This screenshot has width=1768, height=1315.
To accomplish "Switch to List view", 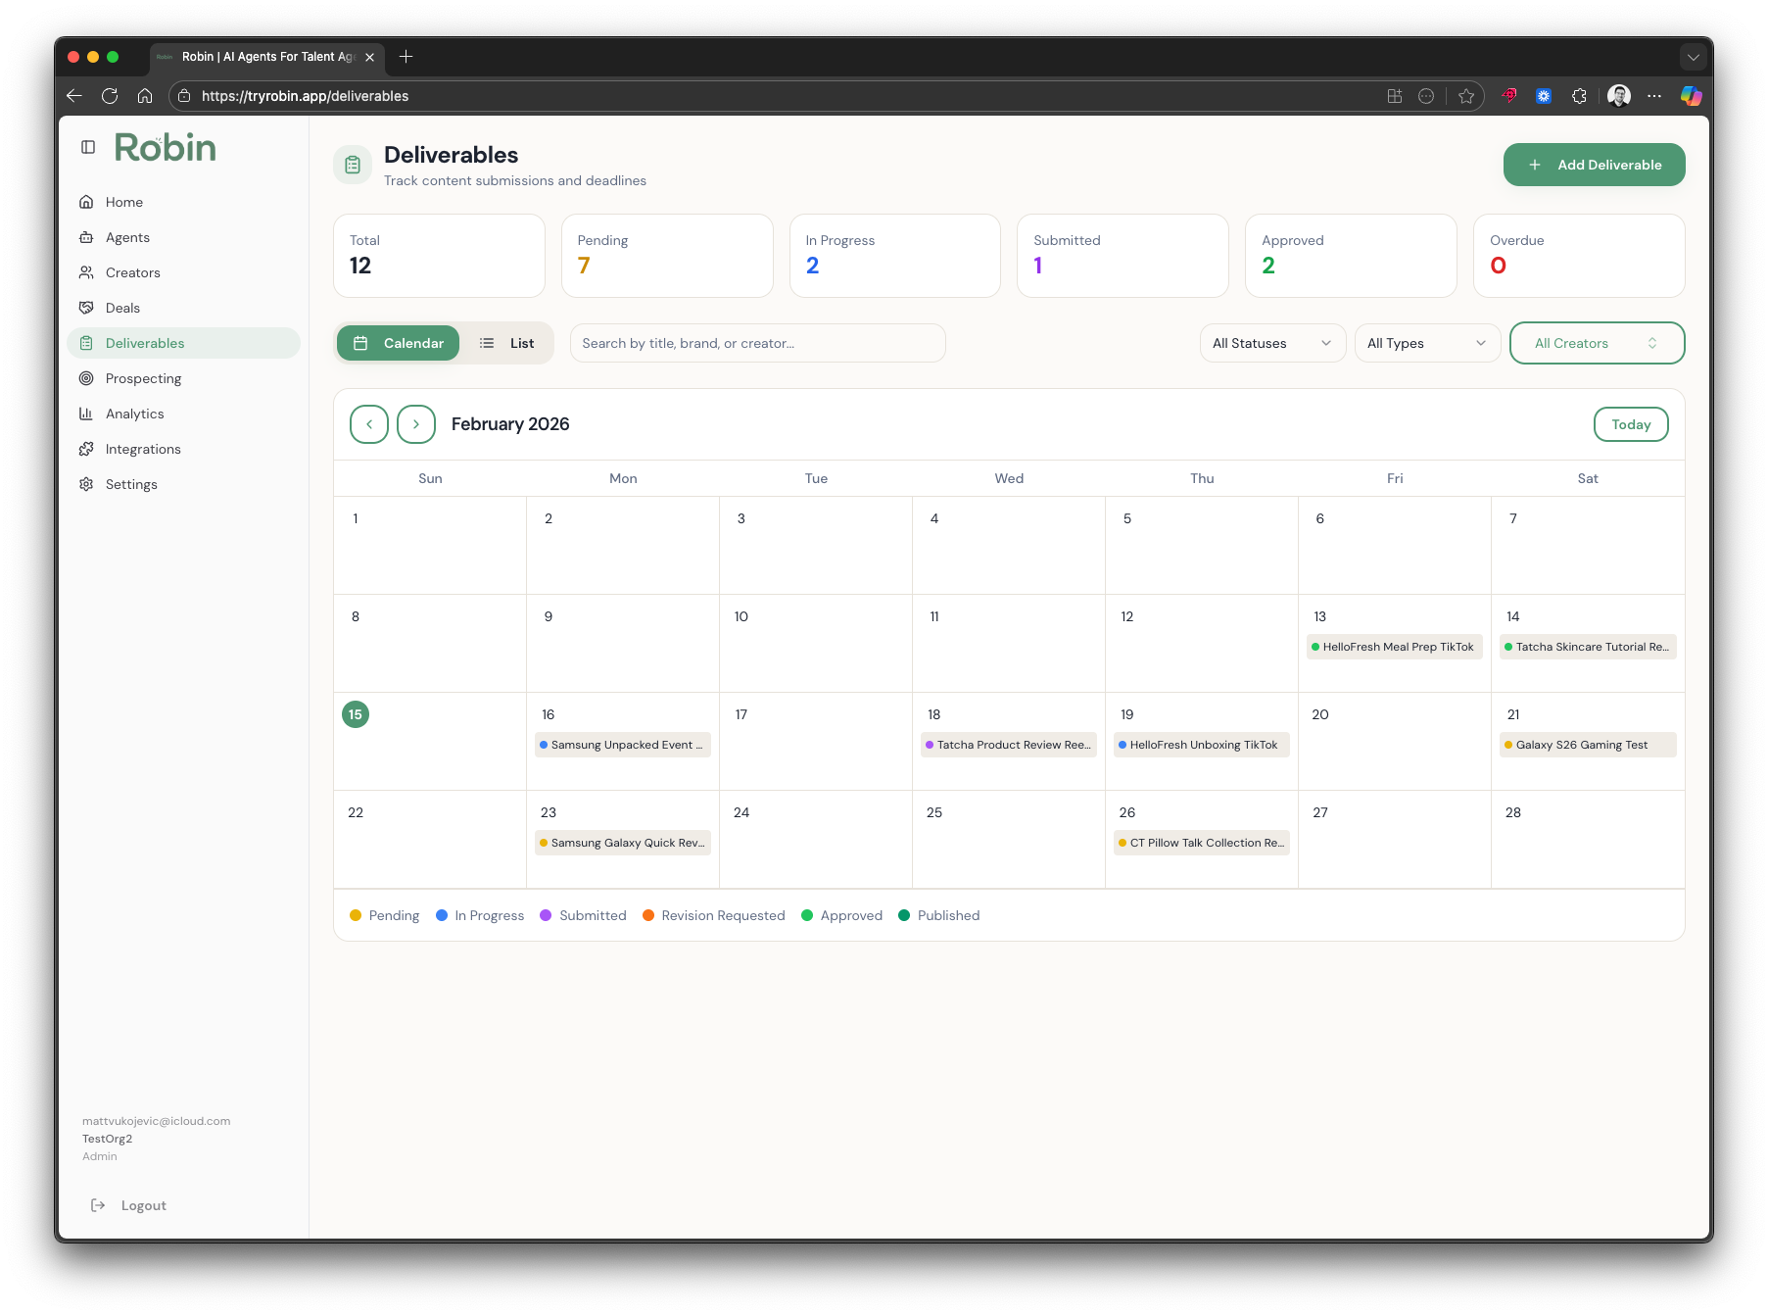I will pos(507,343).
